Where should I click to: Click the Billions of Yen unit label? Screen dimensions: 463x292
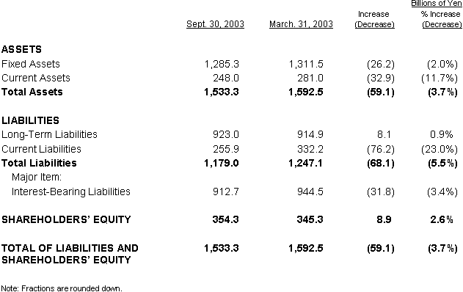436,3
